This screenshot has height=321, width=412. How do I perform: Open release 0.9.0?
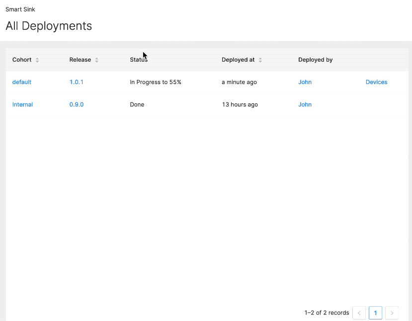tap(76, 104)
